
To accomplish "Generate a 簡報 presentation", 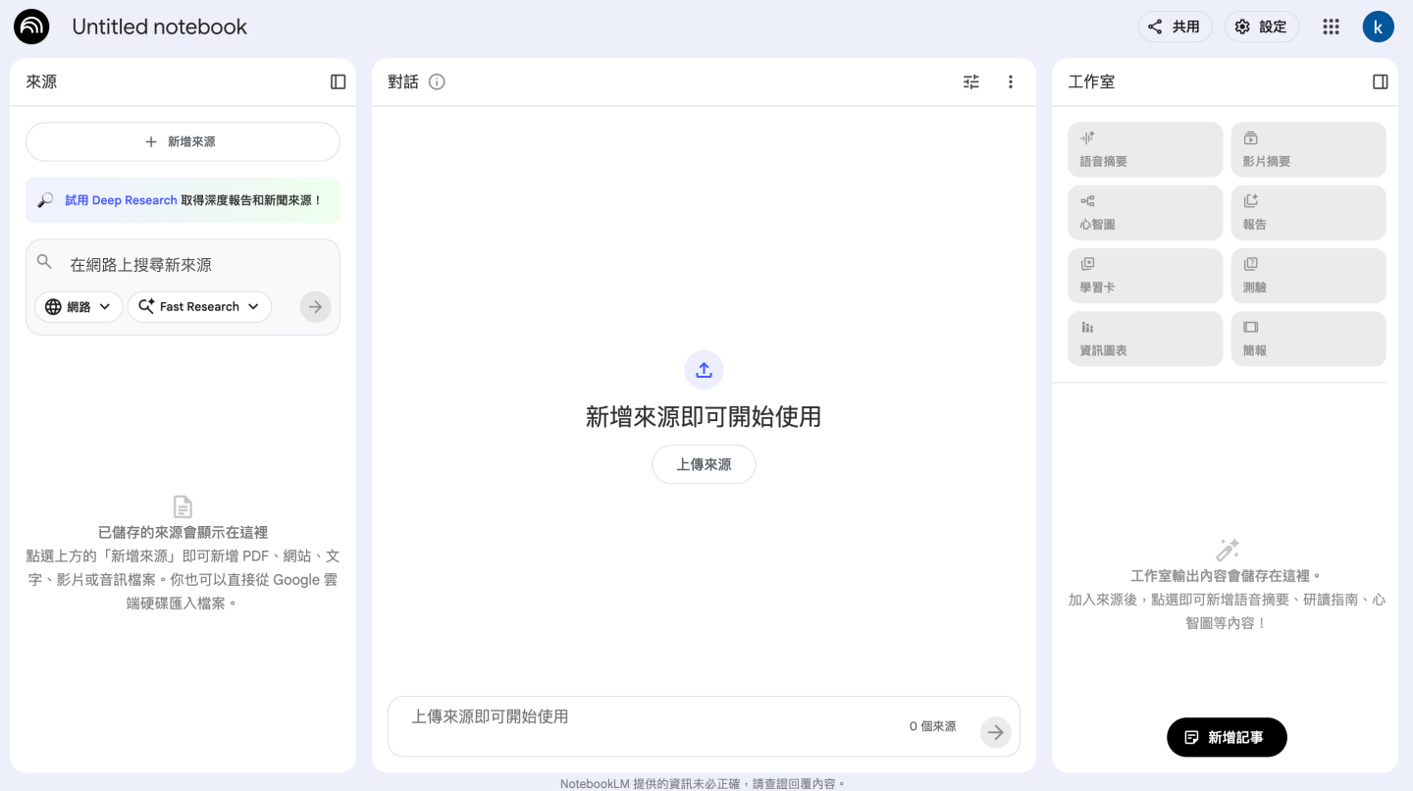I will pos(1308,338).
